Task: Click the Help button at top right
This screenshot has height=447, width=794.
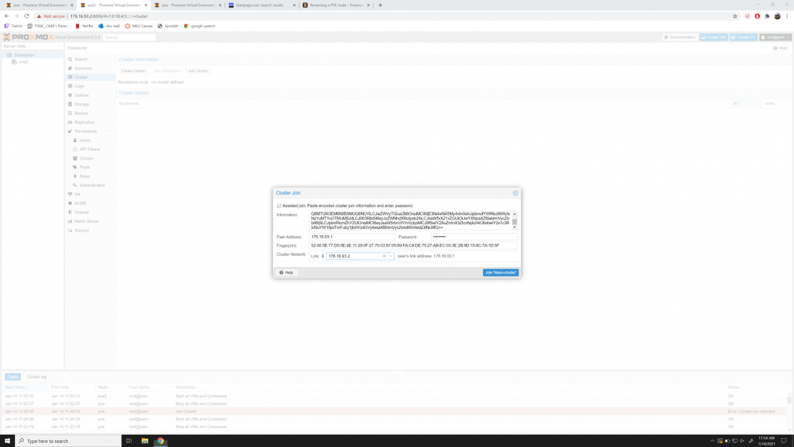Action: coord(780,48)
